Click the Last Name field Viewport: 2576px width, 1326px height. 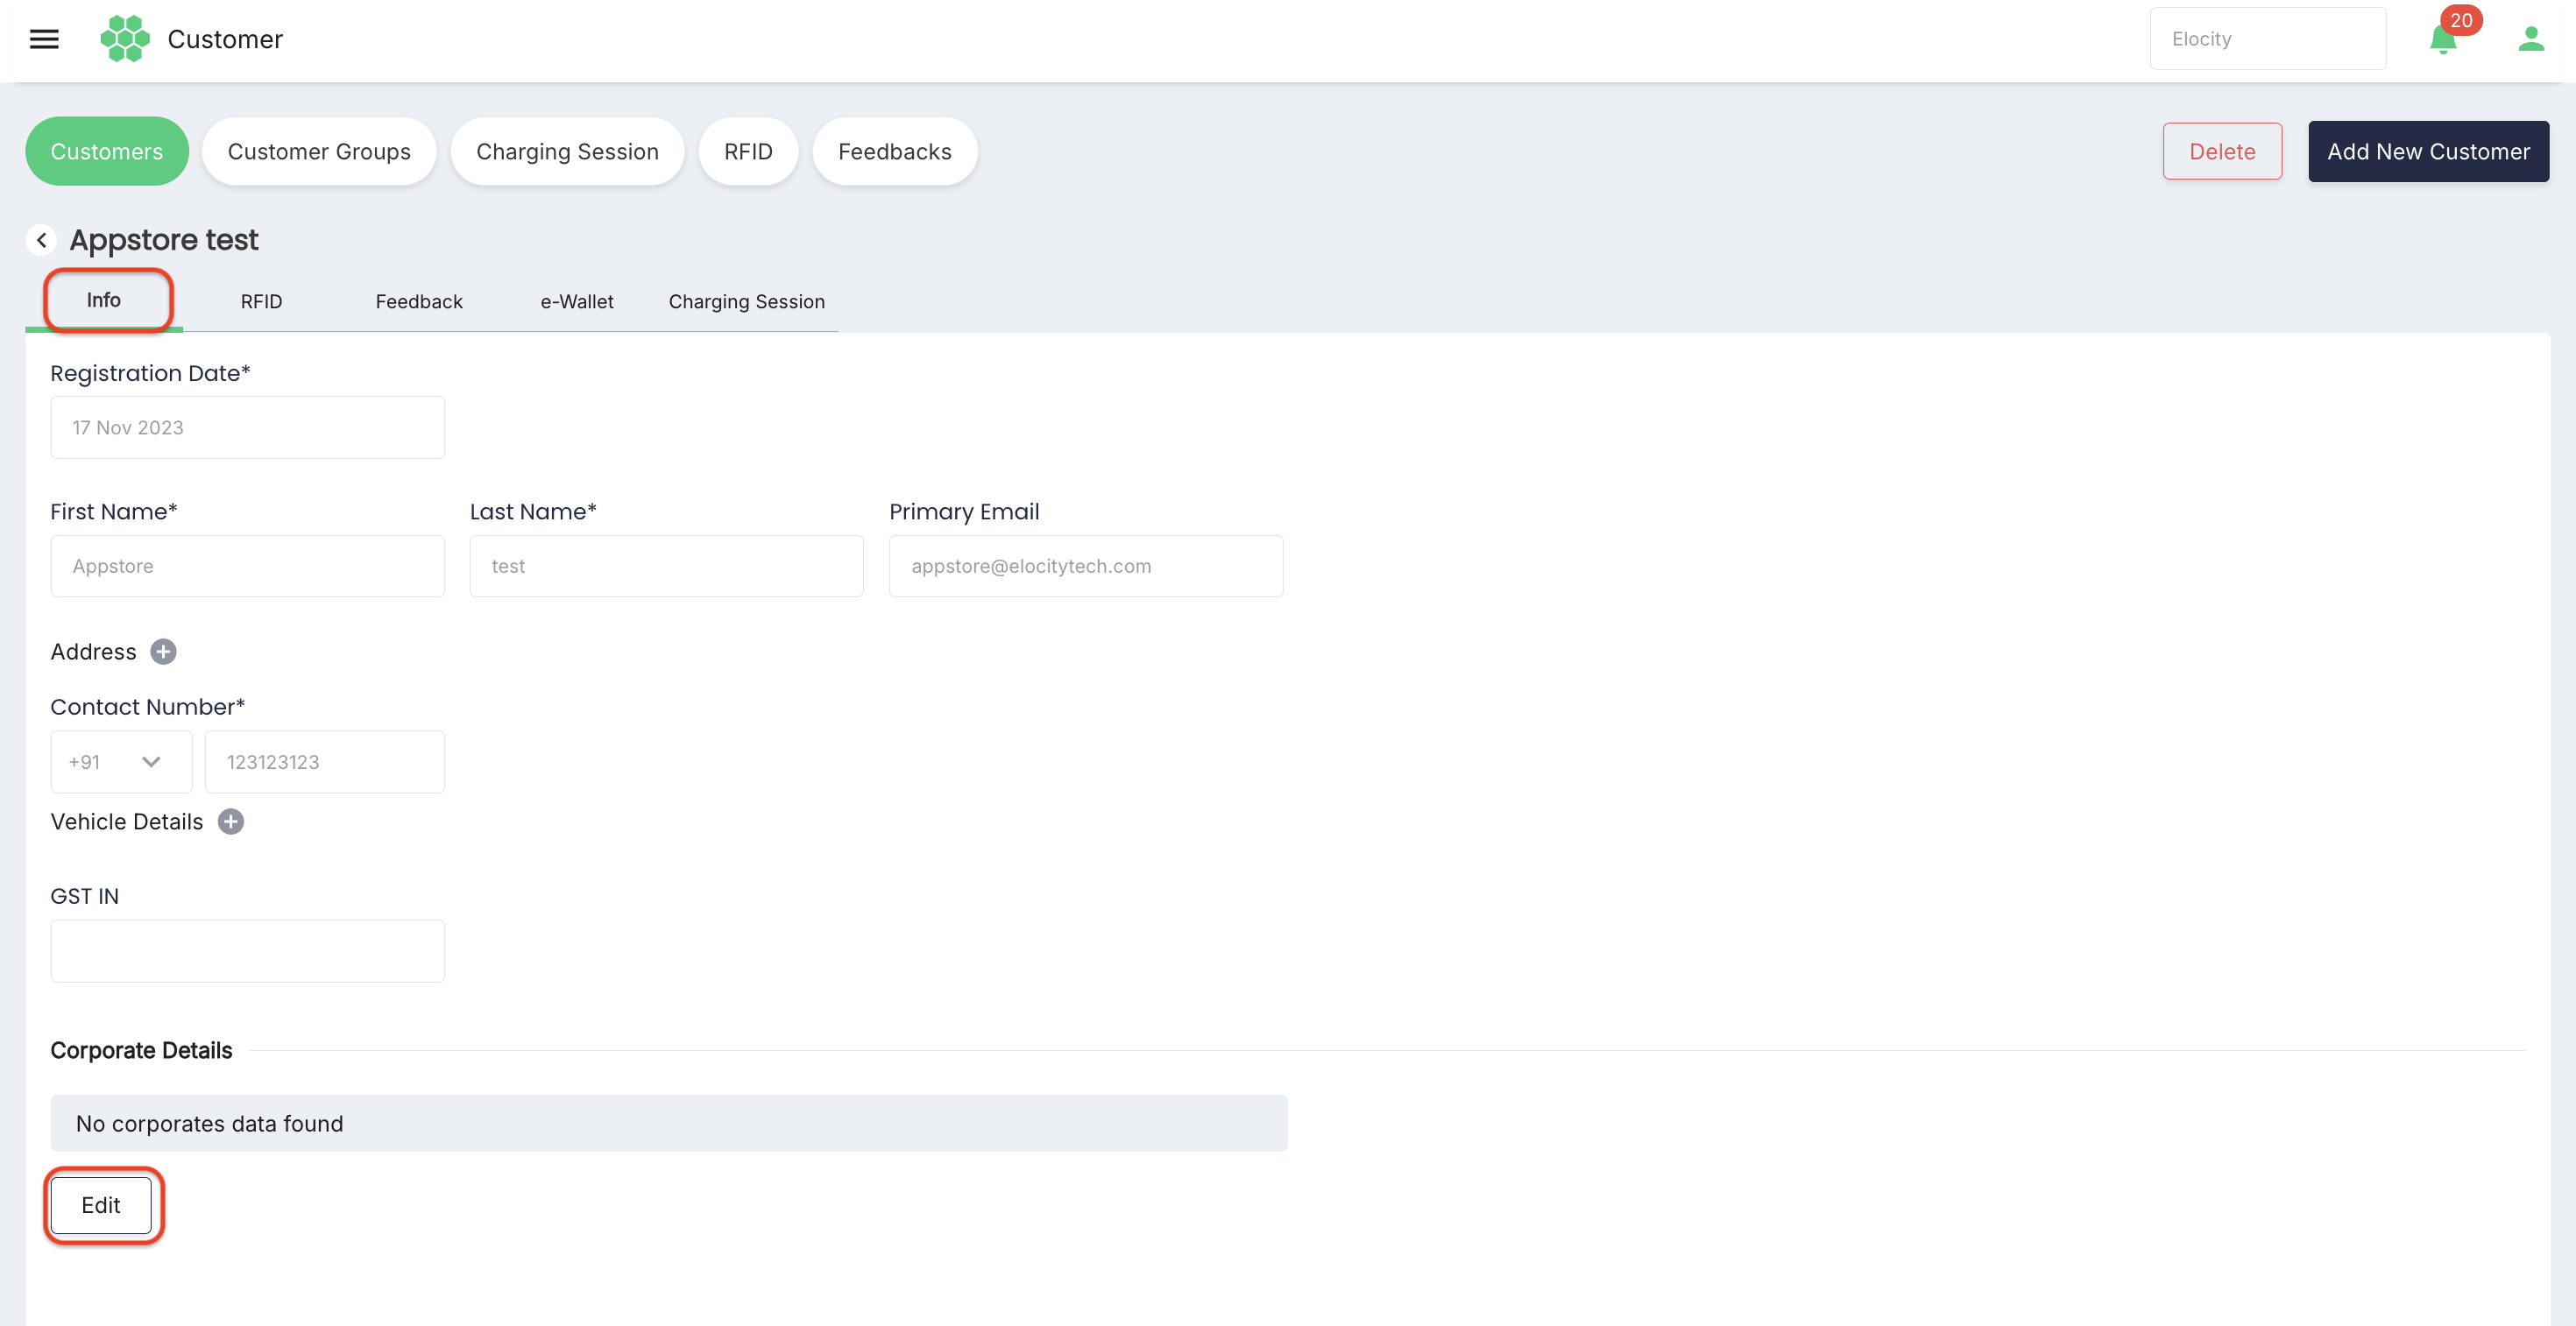[x=667, y=566]
